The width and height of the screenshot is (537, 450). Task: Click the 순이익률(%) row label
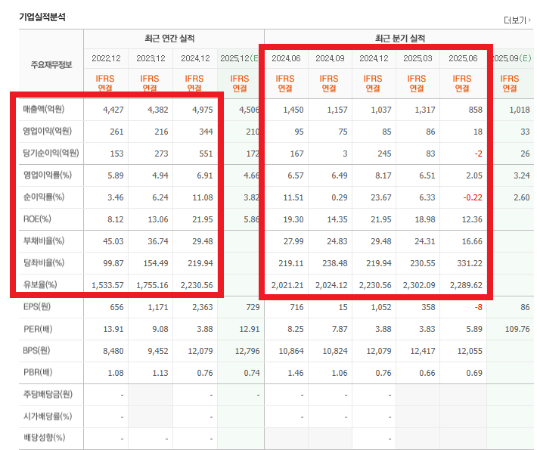point(44,197)
